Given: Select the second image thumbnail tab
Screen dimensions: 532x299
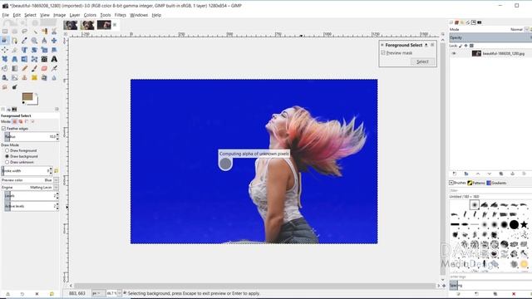Looking at the screenshot, I should (87, 25).
